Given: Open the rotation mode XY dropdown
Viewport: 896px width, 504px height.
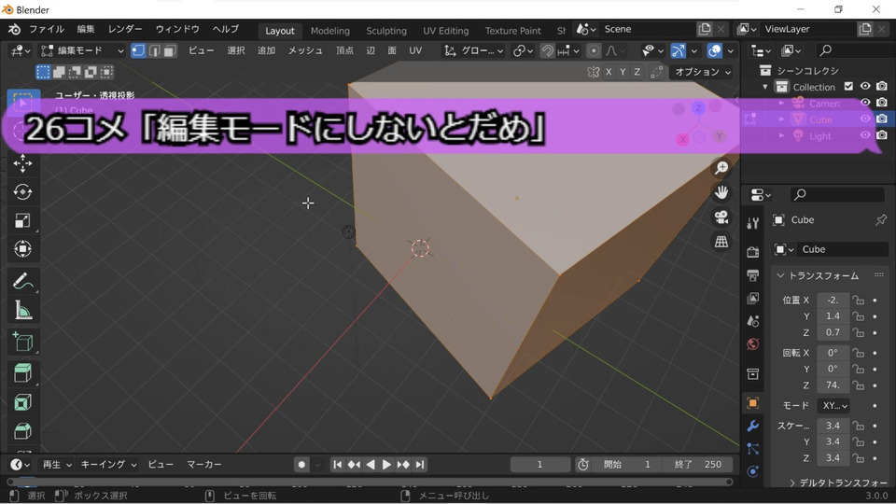Looking at the screenshot, I should coord(834,406).
